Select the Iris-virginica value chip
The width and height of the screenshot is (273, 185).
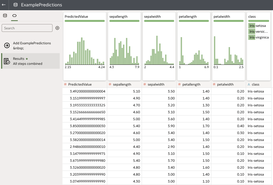point(259,37)
